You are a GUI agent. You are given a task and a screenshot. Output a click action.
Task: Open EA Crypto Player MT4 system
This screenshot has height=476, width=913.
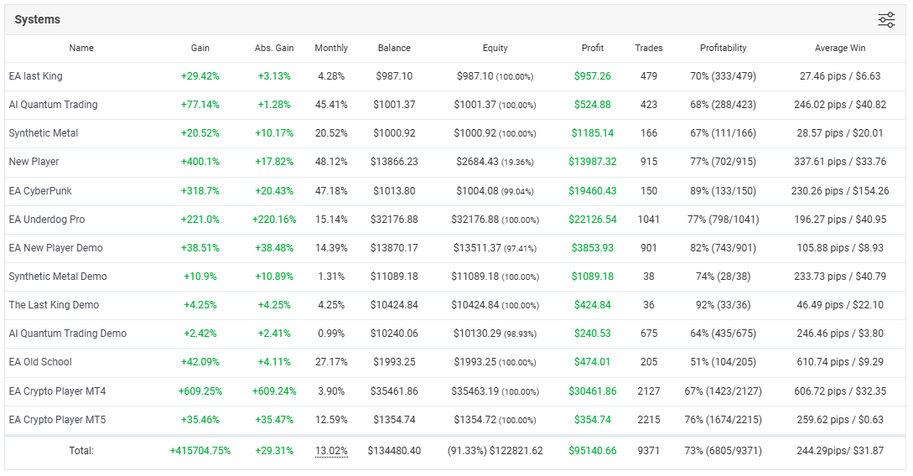(57, 391)
